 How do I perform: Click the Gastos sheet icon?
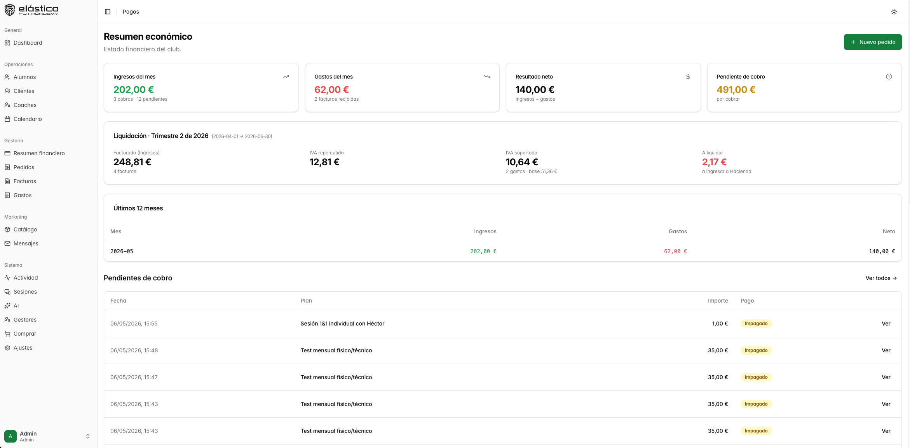pyautogui.click(x=7, y=195)
